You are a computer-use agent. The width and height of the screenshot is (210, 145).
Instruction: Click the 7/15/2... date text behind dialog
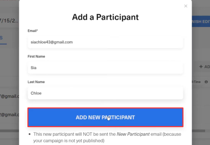click(9, 21)
